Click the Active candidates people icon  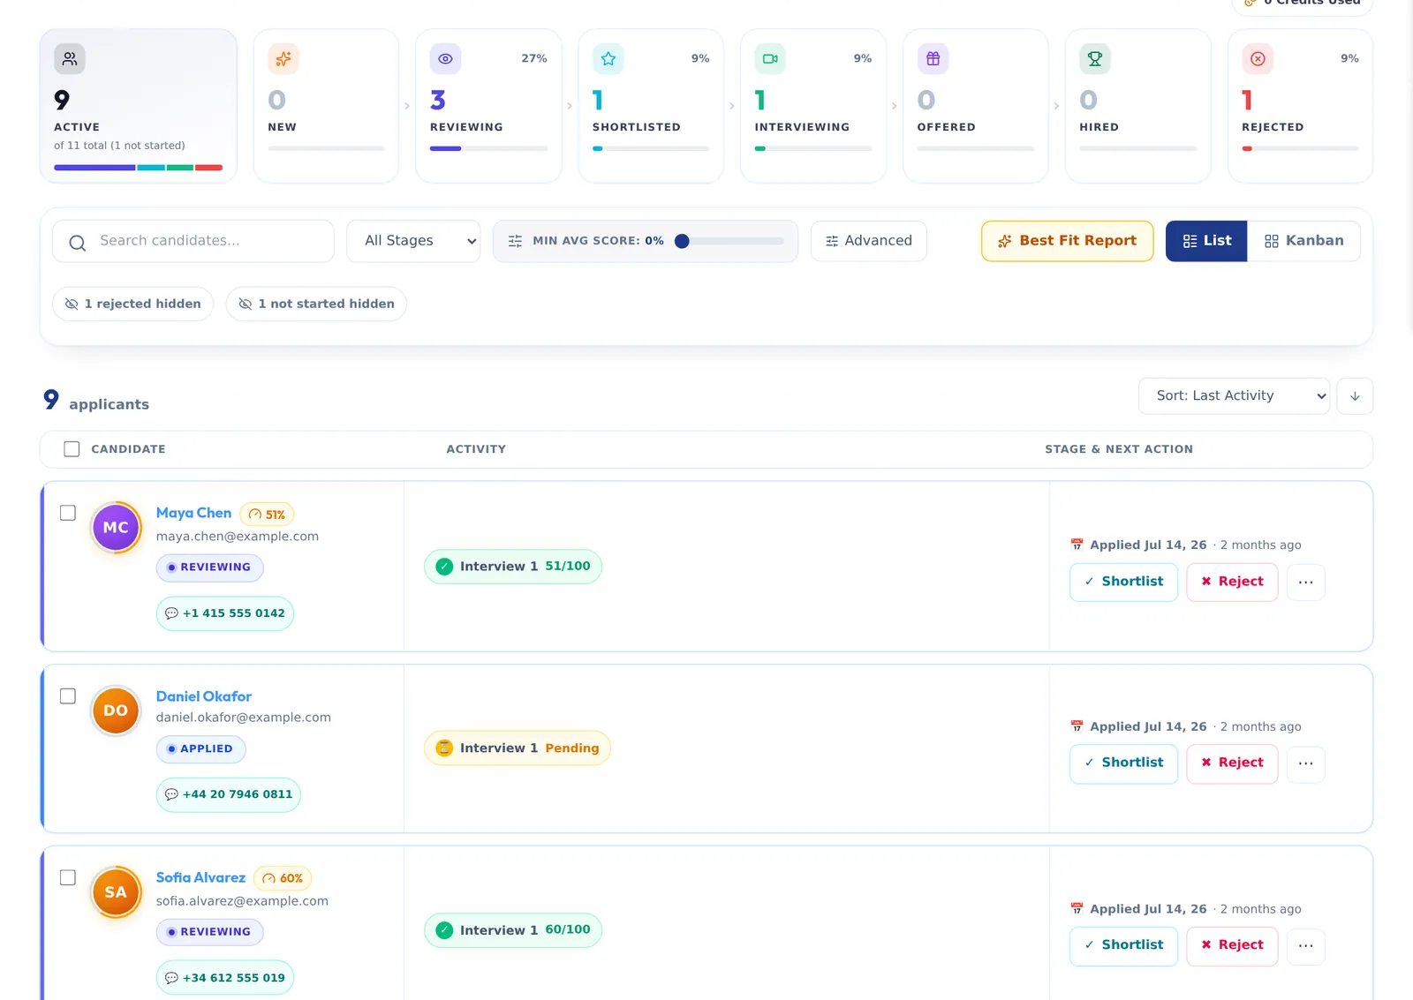point(70,59)
